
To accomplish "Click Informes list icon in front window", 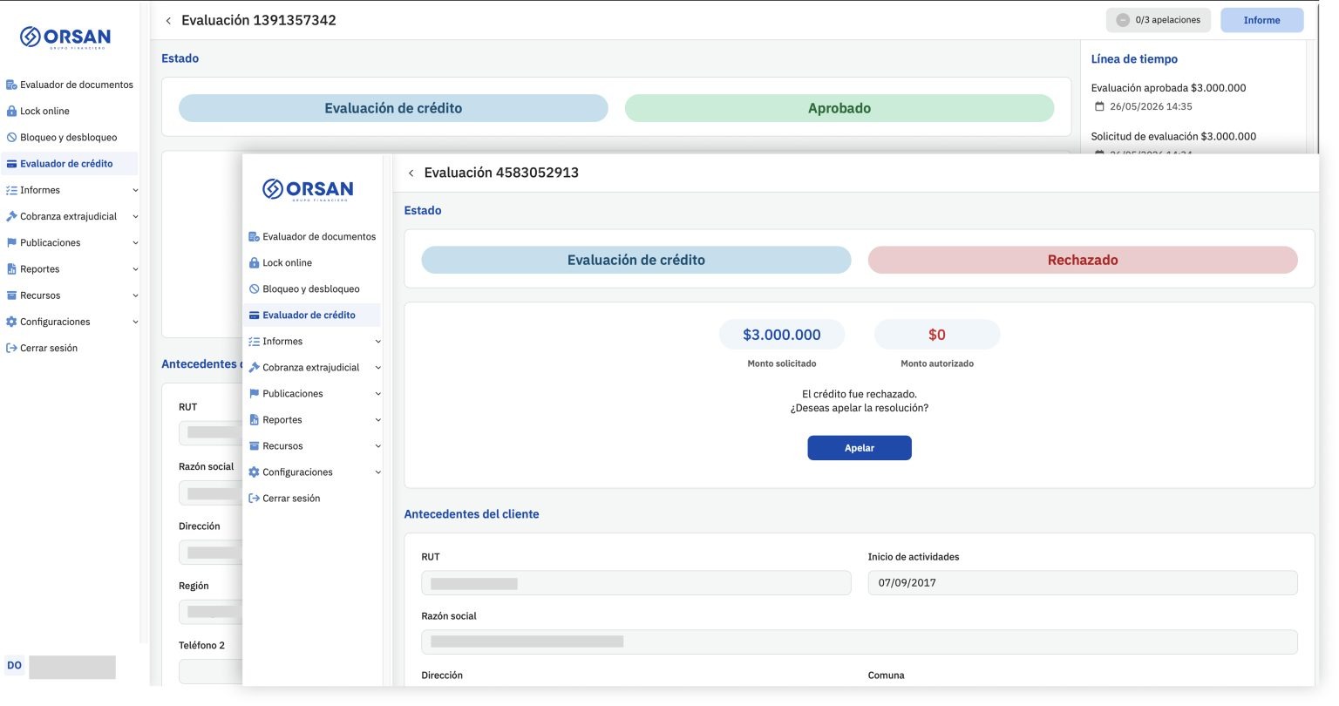I will coord(254,341).
